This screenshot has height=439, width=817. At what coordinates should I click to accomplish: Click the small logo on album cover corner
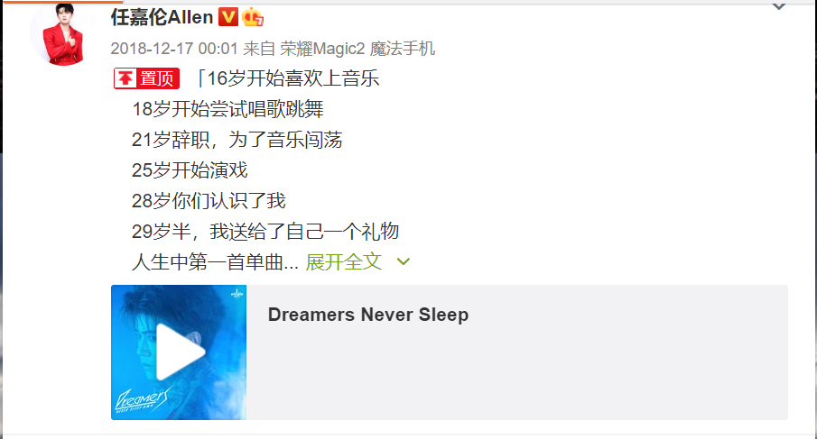[237, 293]
